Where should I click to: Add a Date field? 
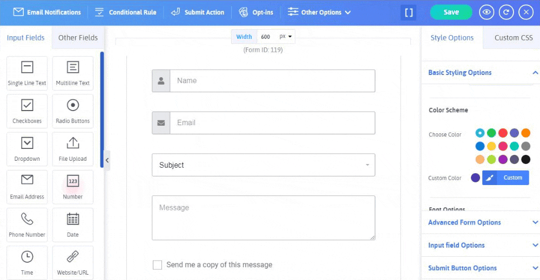(73, 224)
